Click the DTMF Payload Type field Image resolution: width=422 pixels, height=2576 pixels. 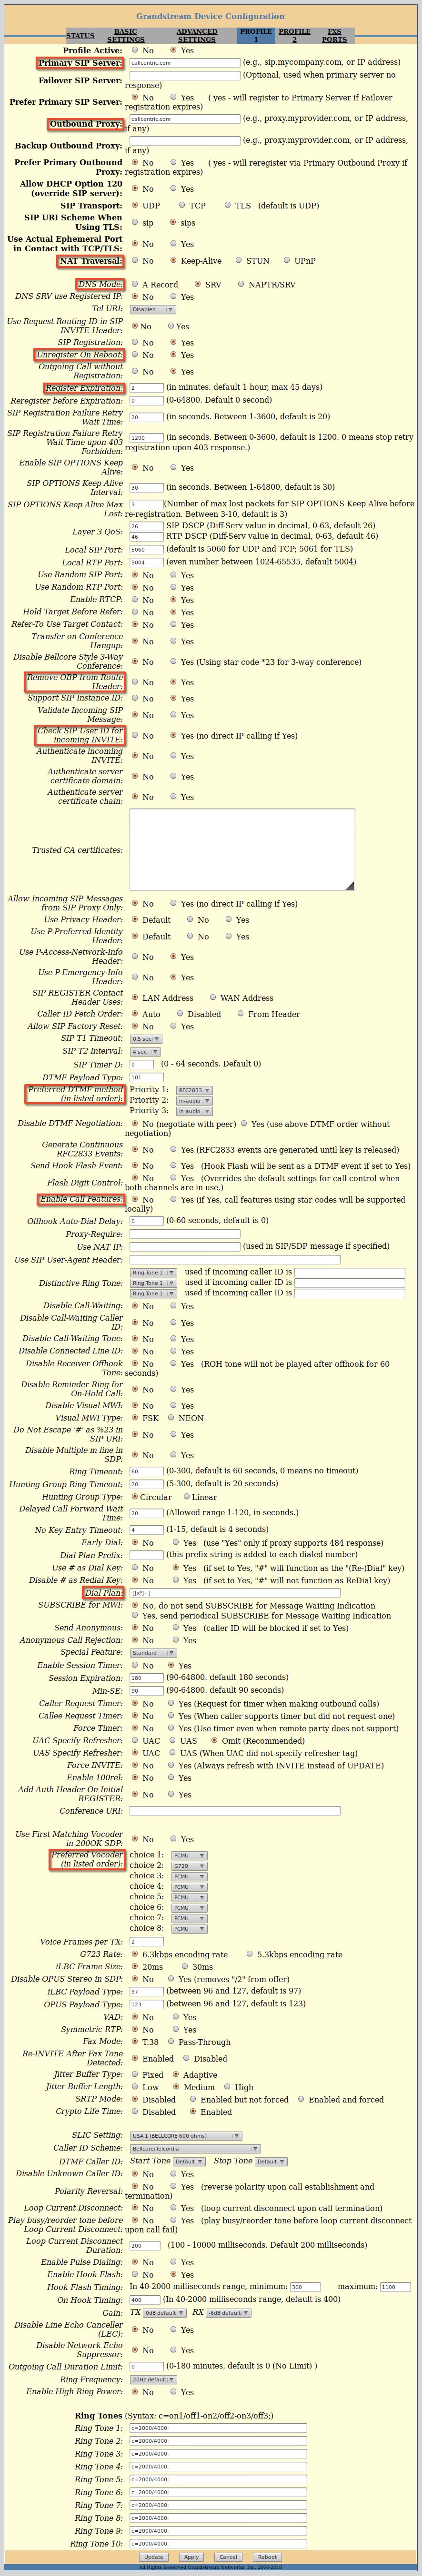click(147, 1077)
